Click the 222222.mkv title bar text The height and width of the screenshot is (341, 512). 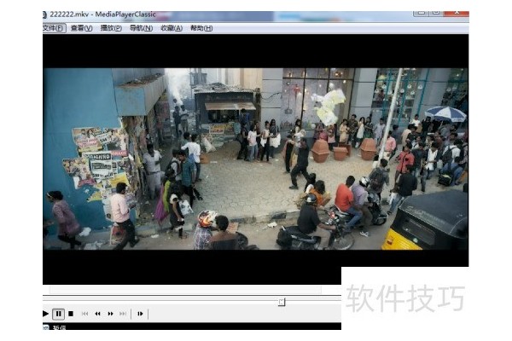pyautogui.click(x=102, y=14)
